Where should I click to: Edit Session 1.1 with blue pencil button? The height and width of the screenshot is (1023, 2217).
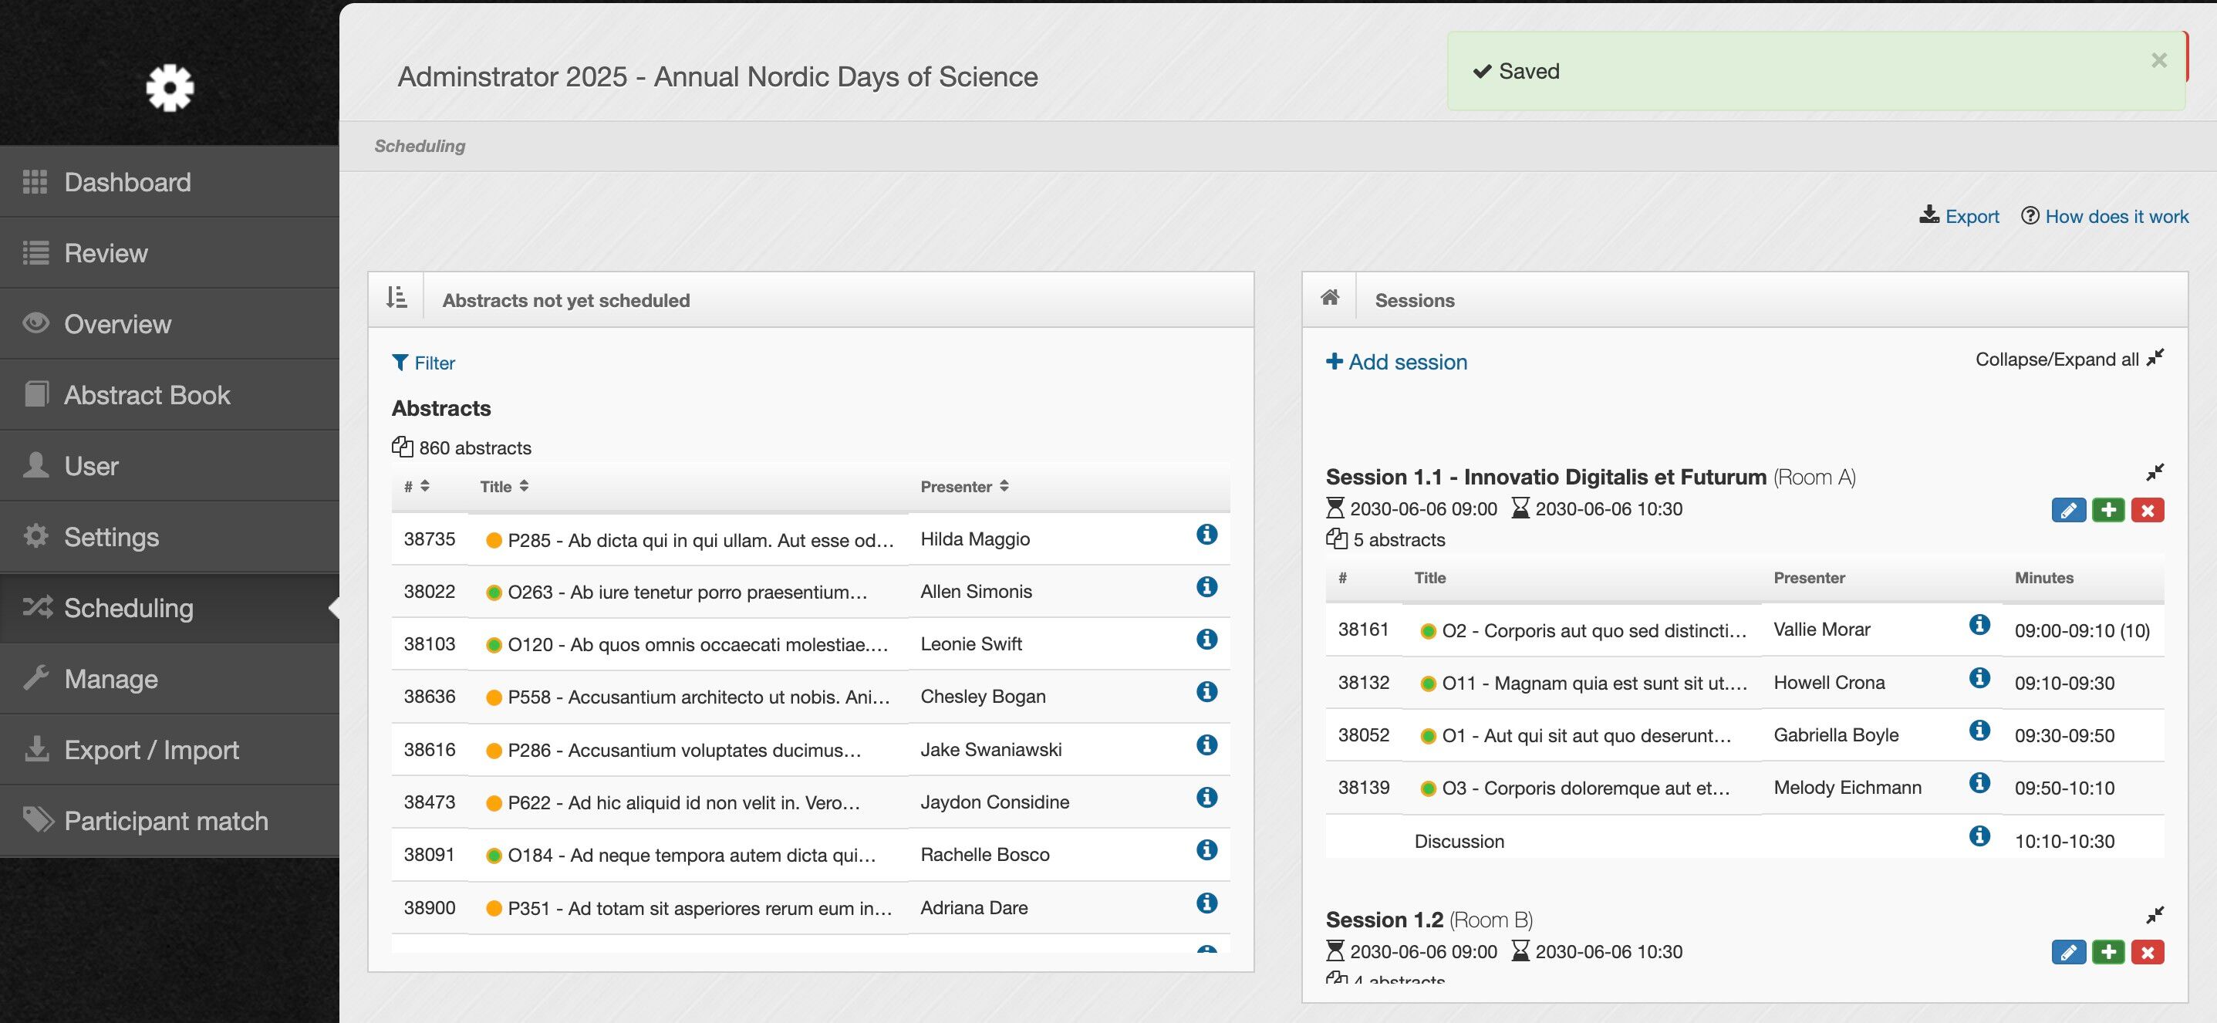[x=2068, y=510]
